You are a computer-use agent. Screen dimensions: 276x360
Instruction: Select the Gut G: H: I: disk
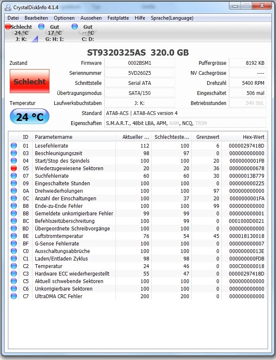(x=53, y=33)
